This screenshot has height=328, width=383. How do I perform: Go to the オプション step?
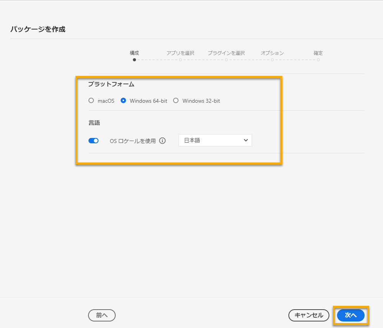[x=272, y=53]
